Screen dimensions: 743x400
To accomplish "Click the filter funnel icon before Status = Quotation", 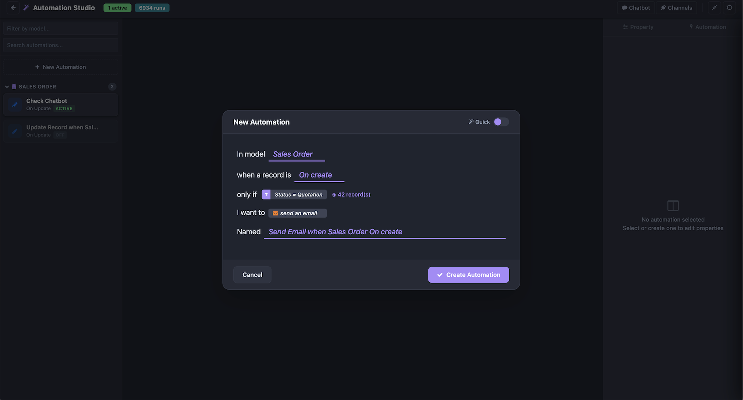I will tap(266, 194).
